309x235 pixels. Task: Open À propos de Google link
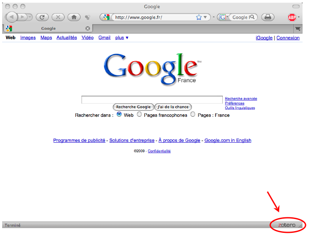(179, 140)
